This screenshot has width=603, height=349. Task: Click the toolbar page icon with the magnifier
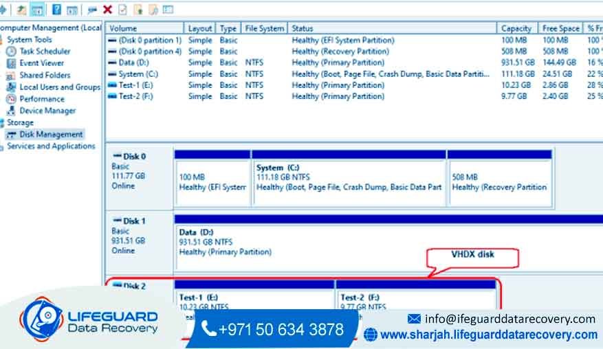pos(153,10)
